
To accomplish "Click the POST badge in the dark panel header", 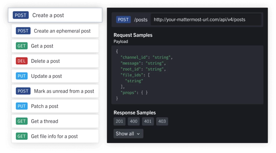I will click(123, 19).
